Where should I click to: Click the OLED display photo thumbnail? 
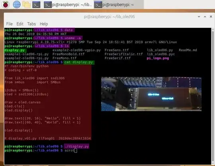(x=151, y=94)
